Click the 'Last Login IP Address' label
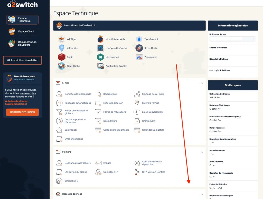The width and height of the screenshot is (263, 199). 220,70
